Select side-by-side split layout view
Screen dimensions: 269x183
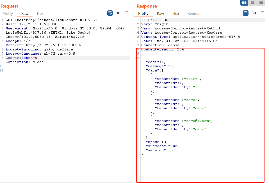coord(244,3)
